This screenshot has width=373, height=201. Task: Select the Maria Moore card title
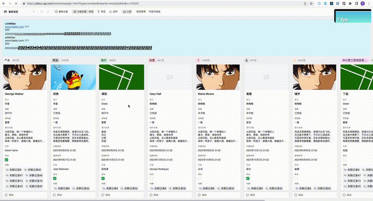pyautogui.click(x=206, y=94)
